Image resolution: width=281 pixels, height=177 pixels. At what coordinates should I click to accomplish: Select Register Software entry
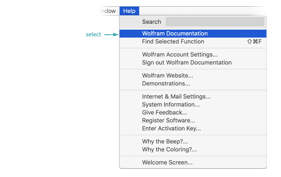[168, 120]
